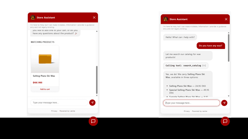The height and width of the screenshot is (139, 248).
Task: Click 'Special Selling Plans Ski Wax — 49,95' item
Action: [x=189, y=91]
